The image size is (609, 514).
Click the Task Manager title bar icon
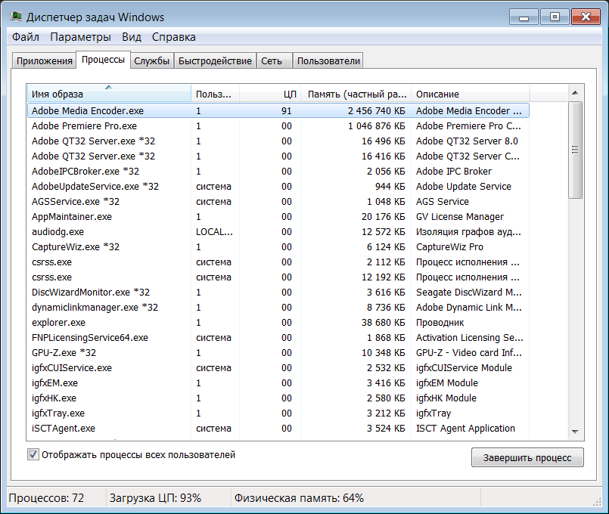(16, 17)
